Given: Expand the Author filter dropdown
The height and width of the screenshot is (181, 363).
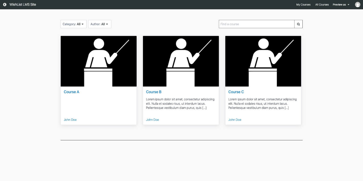Looking at the screenshot, I should (x=99, y=24).
